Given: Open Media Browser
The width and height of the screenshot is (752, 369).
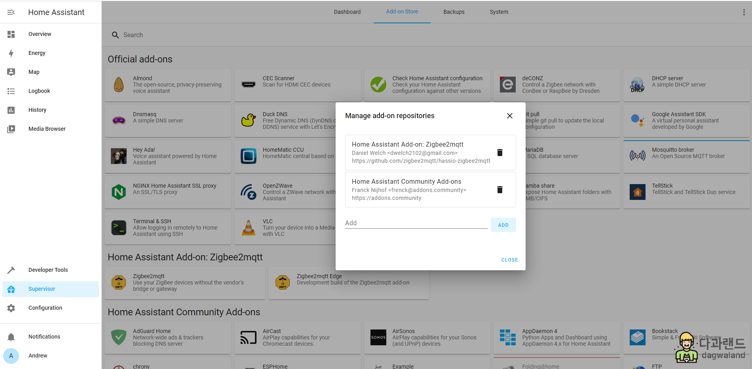Looking at the screenshot, I should click(51, 129).
